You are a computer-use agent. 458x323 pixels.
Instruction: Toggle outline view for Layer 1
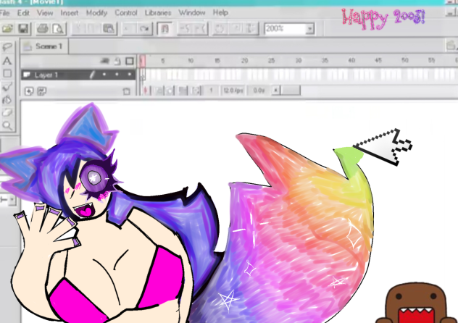click(128, 75)
